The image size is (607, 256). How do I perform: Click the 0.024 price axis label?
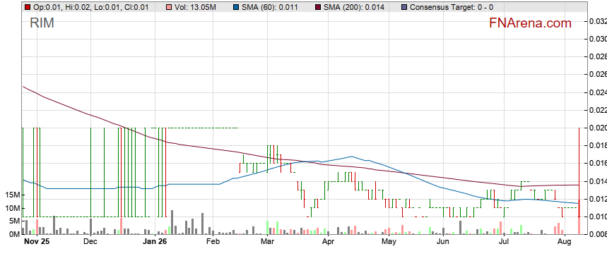pos(598,92)
